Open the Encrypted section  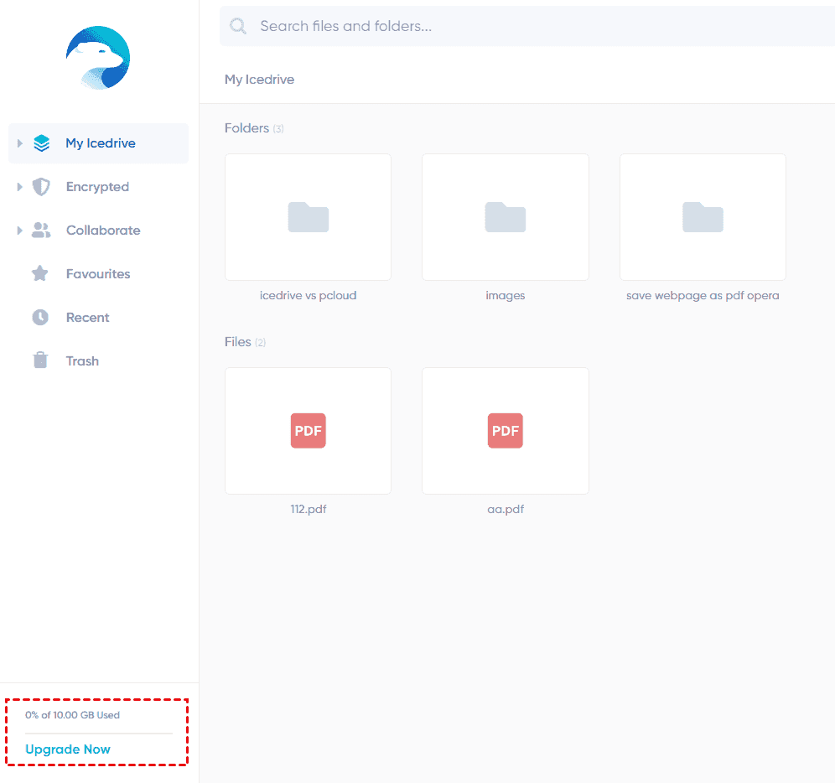[99, 187]
